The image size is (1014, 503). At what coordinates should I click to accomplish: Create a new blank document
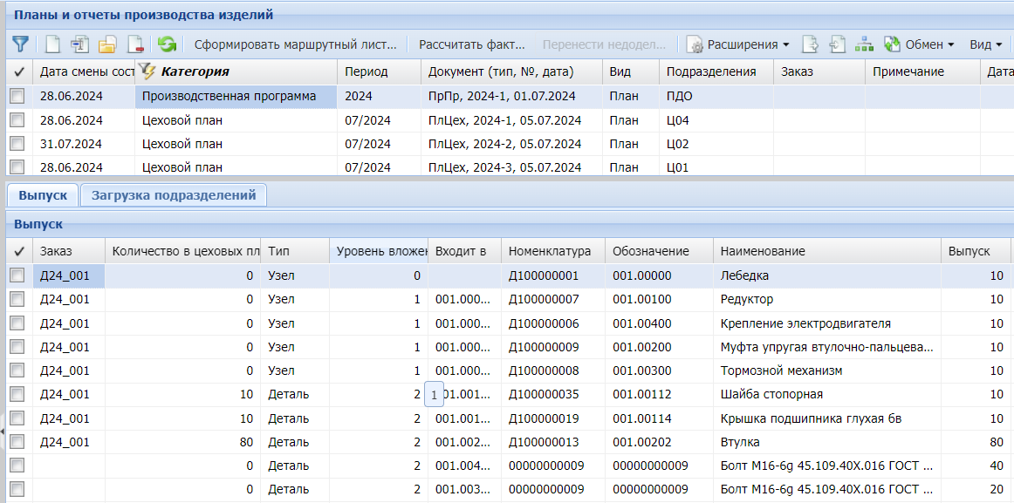pyautogui.click(x=53, y=44)
